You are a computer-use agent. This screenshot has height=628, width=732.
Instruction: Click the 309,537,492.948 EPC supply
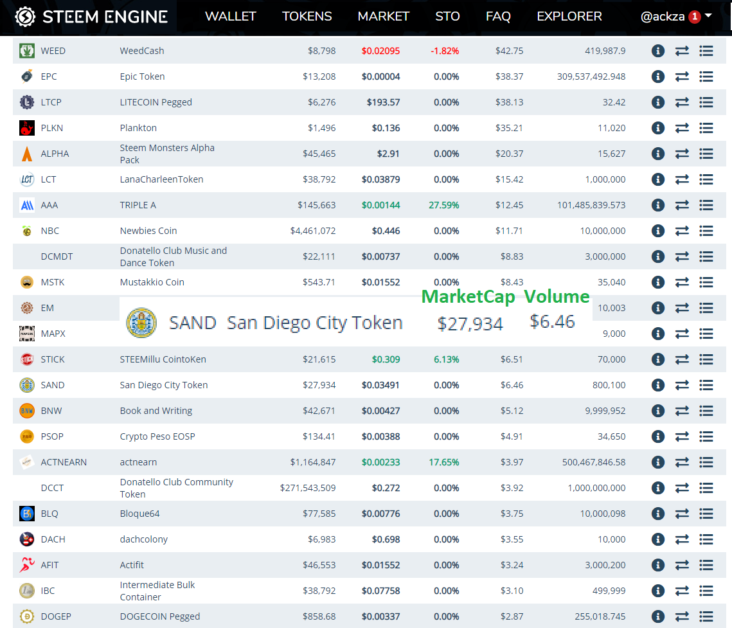pos(591,76)
